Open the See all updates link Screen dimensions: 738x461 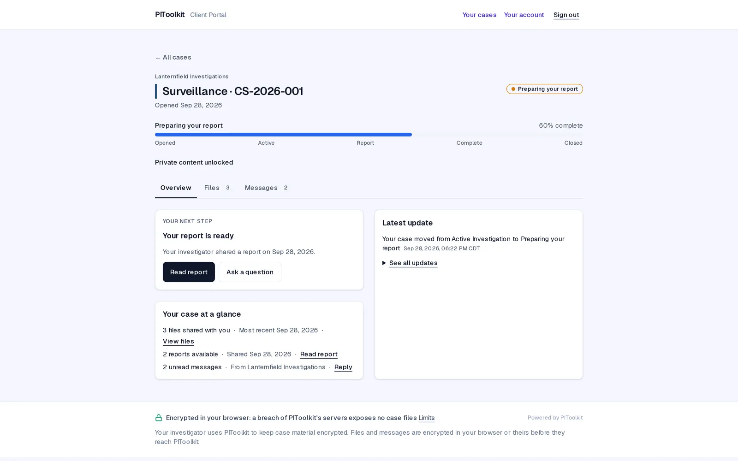(x=413, y=263)
